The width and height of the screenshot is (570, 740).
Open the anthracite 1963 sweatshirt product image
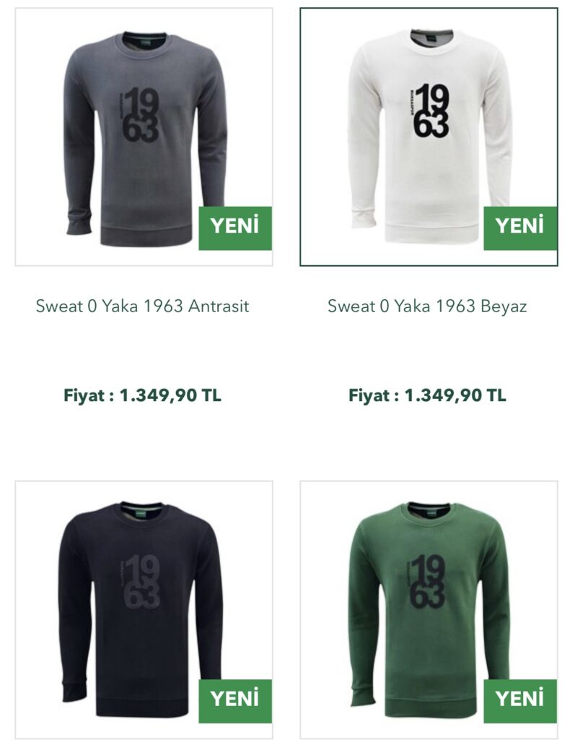144,137
